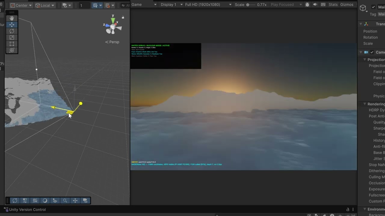Select the Move tool in Scene toolbar
Image resolution: width=385 pixels, height=216 pixels.
point(12,25)
